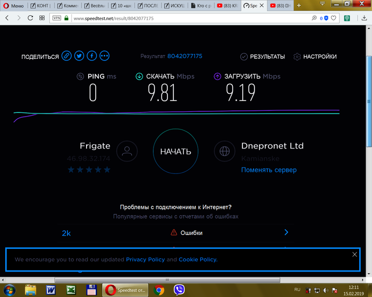Screen dimensions: 372x297
Task: Reload the current page
Action: pyautogui.click(x=30, y=18)
